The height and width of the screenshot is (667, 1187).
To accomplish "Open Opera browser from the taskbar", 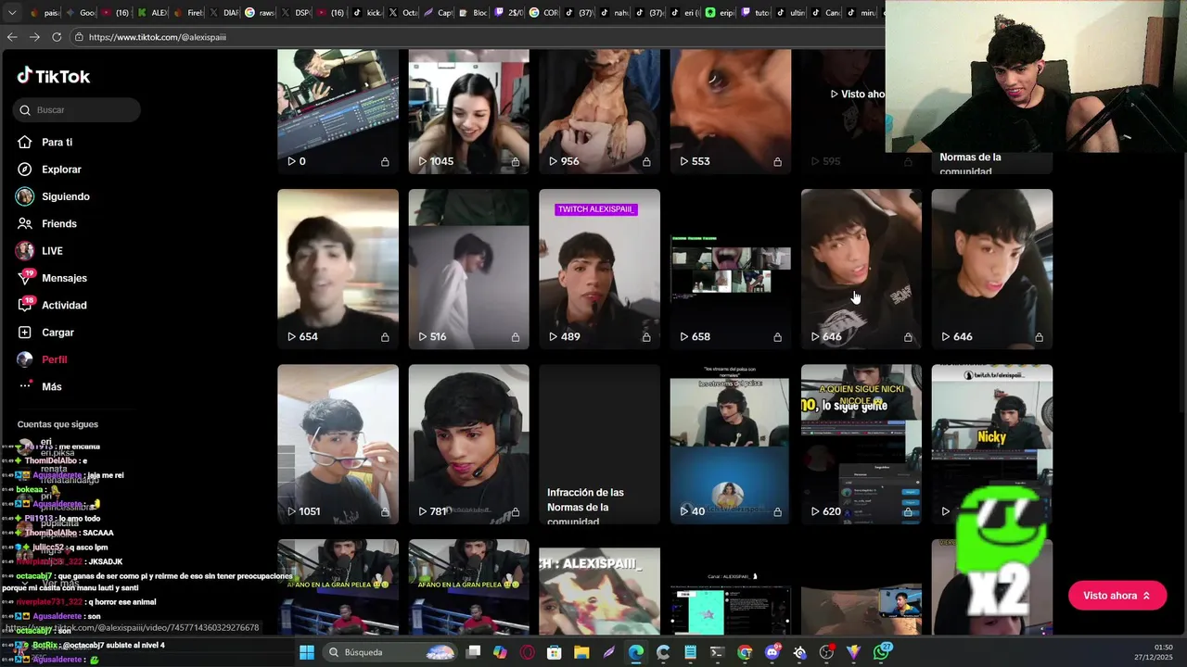I will coord(528,652).
